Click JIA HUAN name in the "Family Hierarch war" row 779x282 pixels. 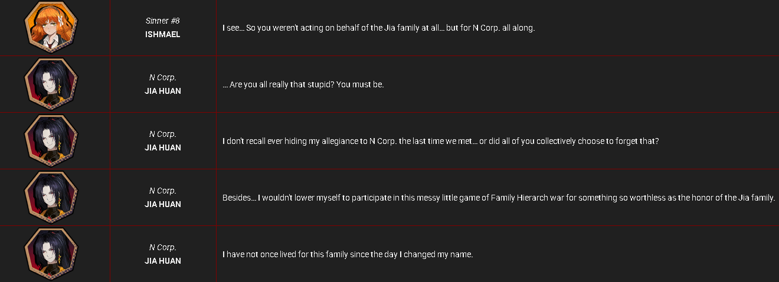point(162,204)
